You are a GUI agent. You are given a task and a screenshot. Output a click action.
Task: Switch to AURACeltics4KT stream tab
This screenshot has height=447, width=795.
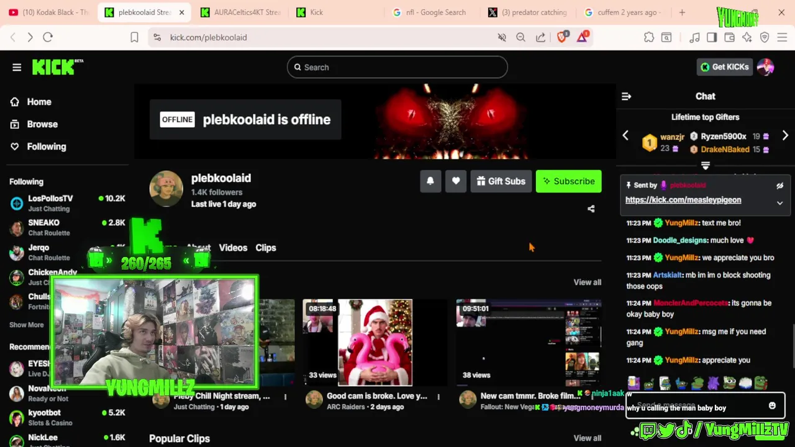click(241, 12)
